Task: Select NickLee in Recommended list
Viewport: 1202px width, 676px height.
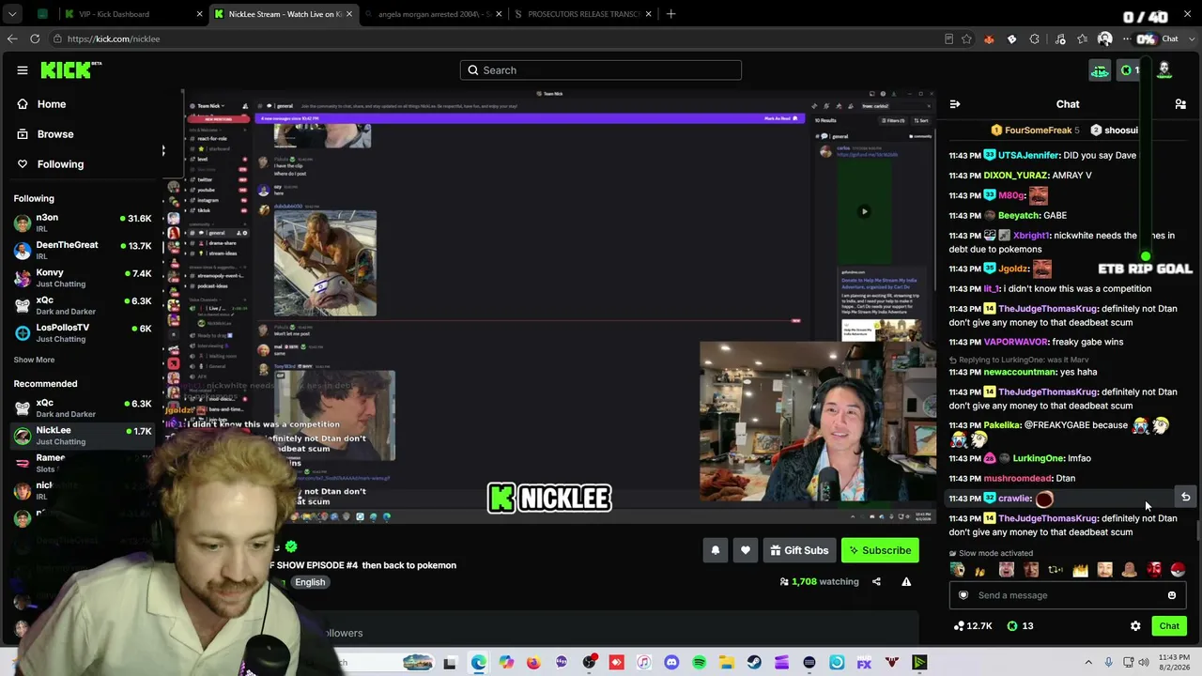Action: coord(83,436)
